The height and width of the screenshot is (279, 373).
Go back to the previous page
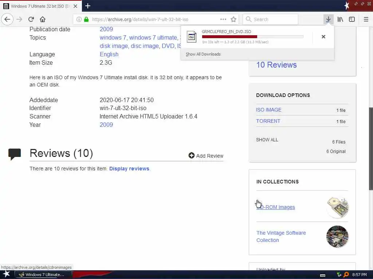[7, 19]
